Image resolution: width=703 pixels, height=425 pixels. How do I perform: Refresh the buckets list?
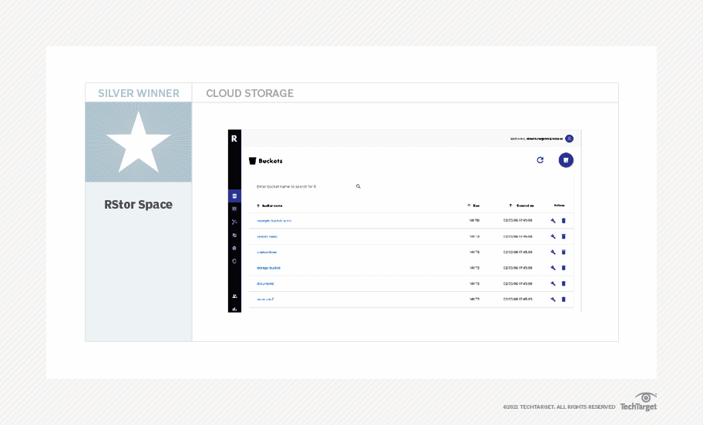pos(540,160)
